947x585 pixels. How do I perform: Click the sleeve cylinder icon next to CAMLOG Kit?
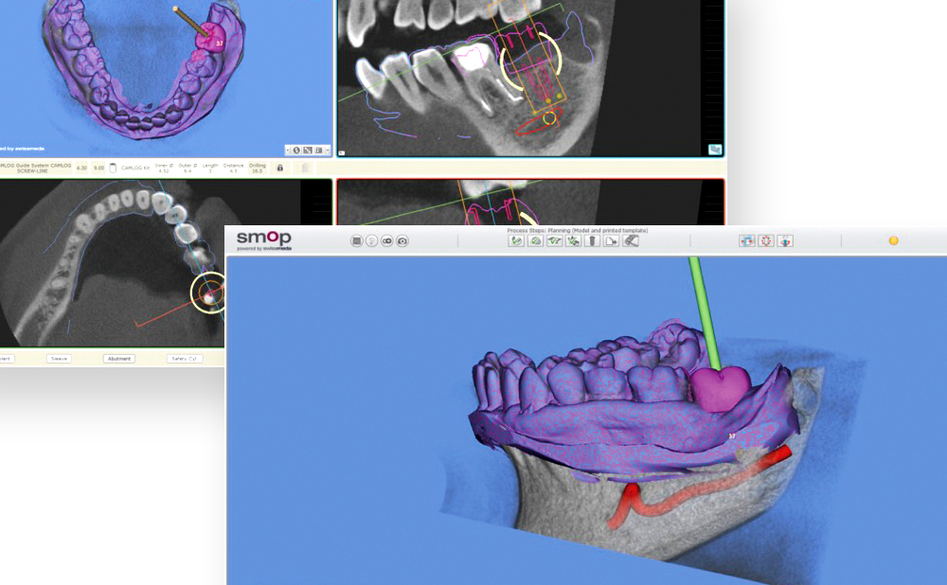[113, 168]
